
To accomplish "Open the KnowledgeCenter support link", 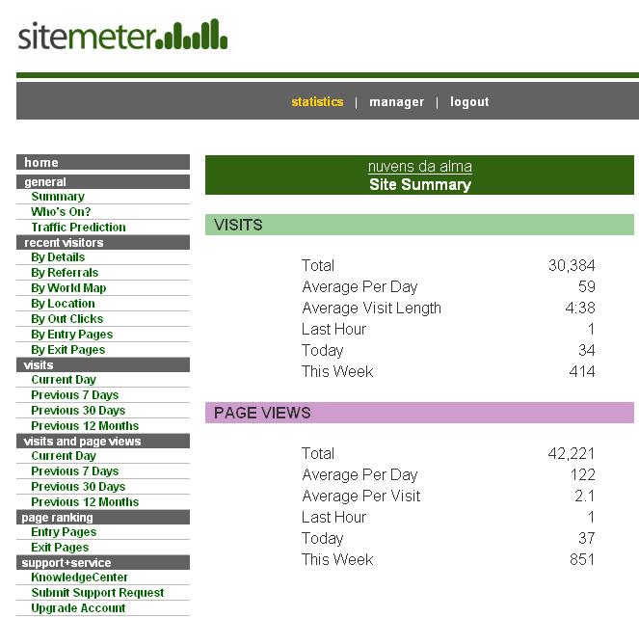I will tap(79, 578).
